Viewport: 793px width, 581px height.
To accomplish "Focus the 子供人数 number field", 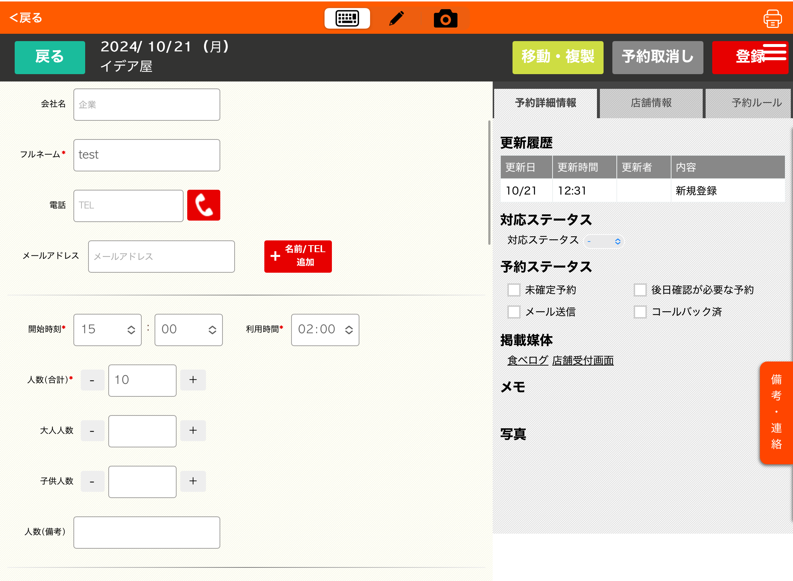I will [142, 482].
